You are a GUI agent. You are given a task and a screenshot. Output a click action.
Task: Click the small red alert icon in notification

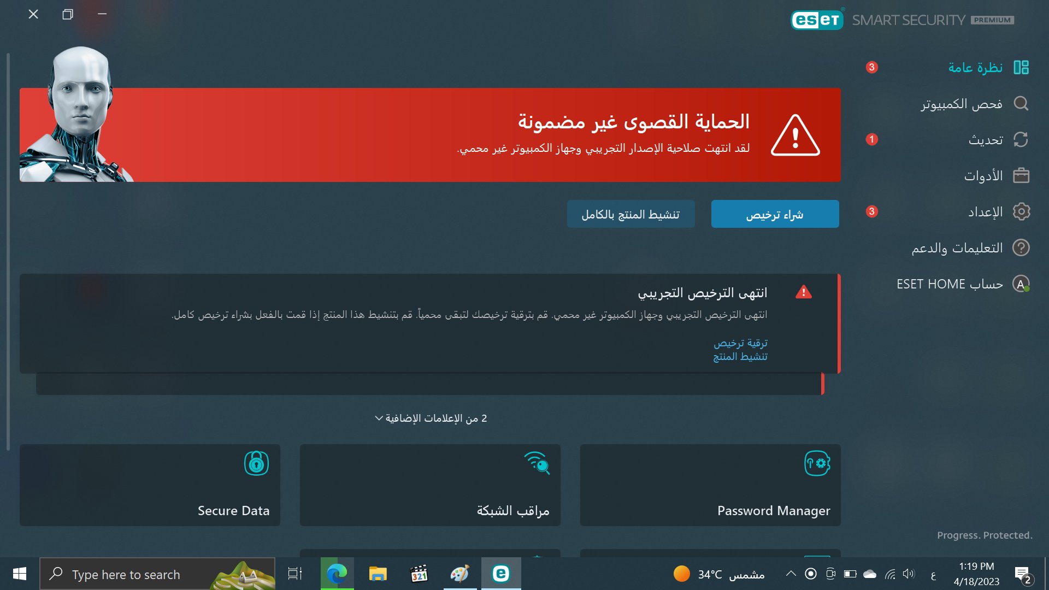804,292
